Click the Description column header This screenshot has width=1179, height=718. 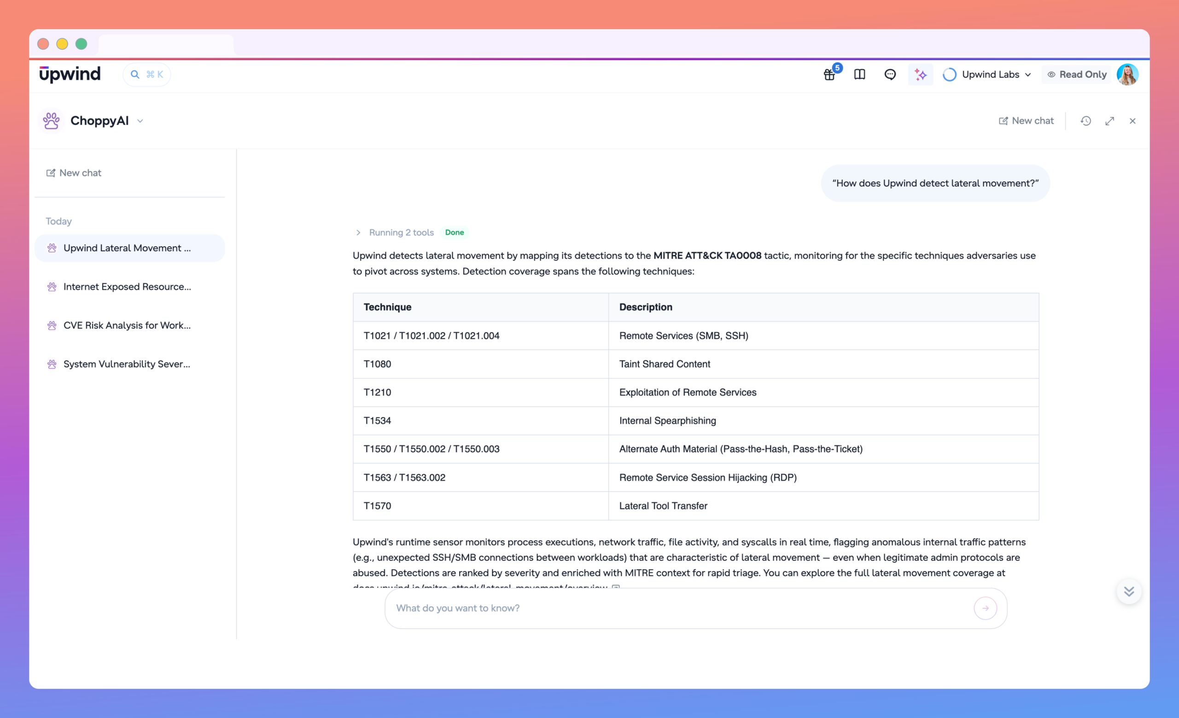click(823, 307)
